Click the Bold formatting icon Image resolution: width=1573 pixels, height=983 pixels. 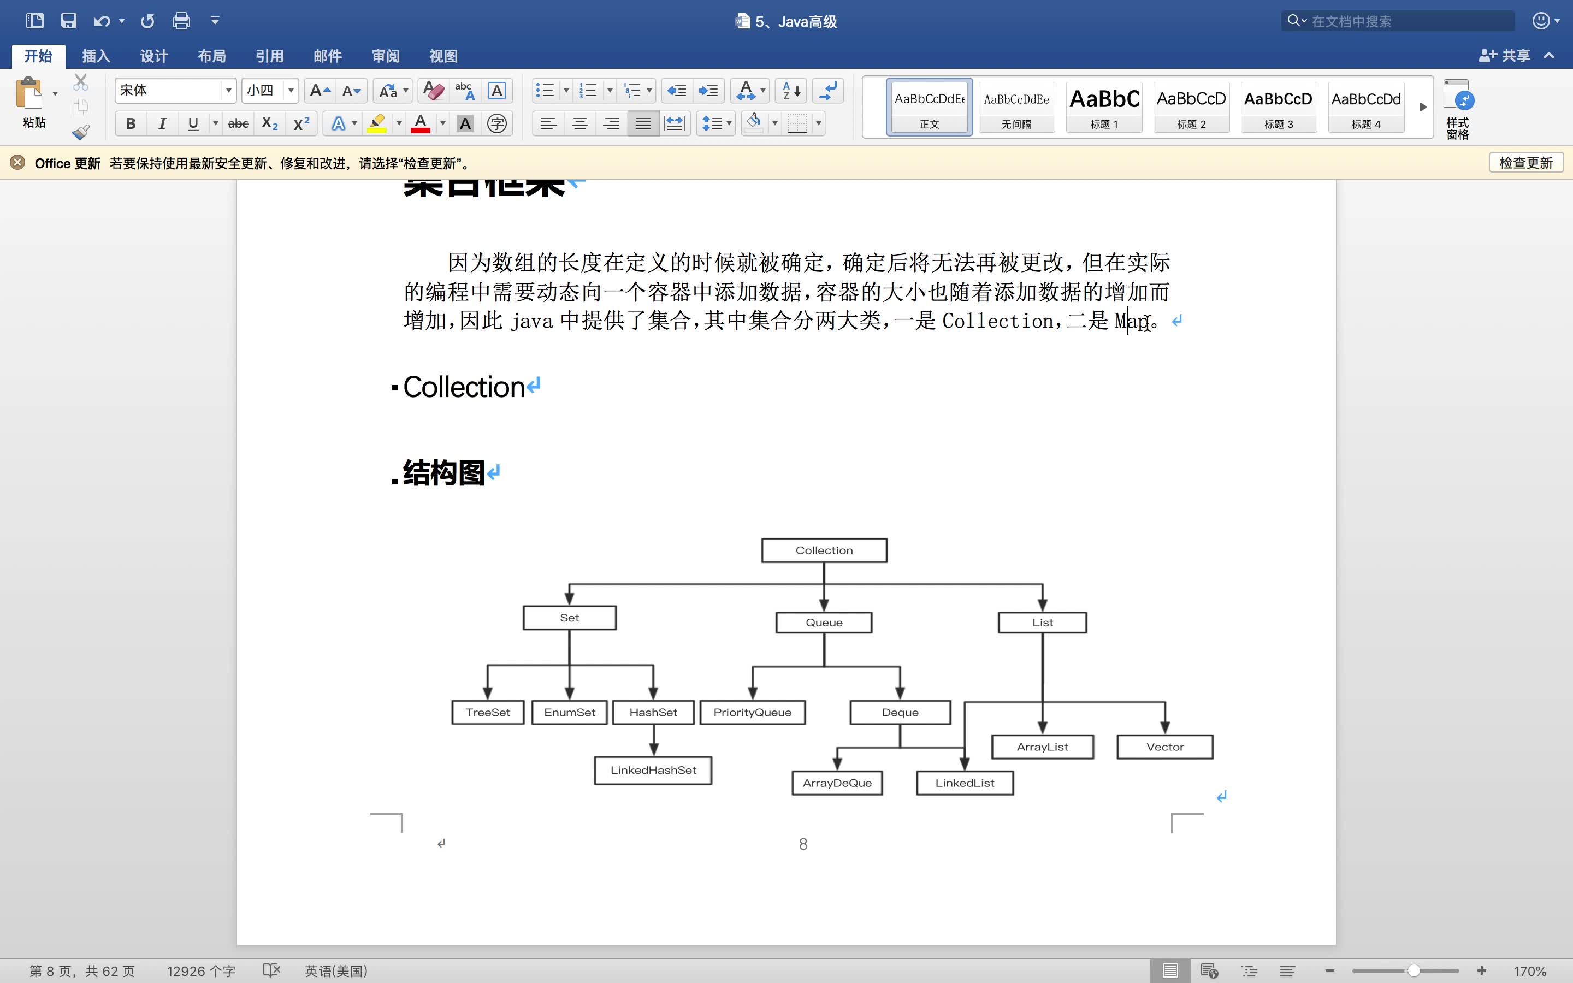[x=128, y=122]
